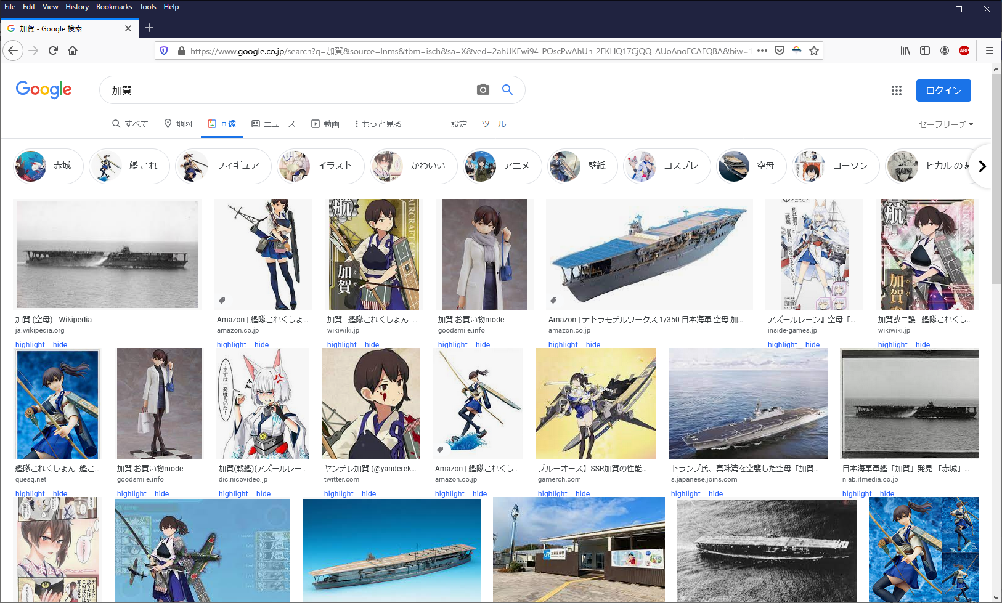Select the かわいい suggestion chip
The image size is (1002, 603).
pos(413,166)
